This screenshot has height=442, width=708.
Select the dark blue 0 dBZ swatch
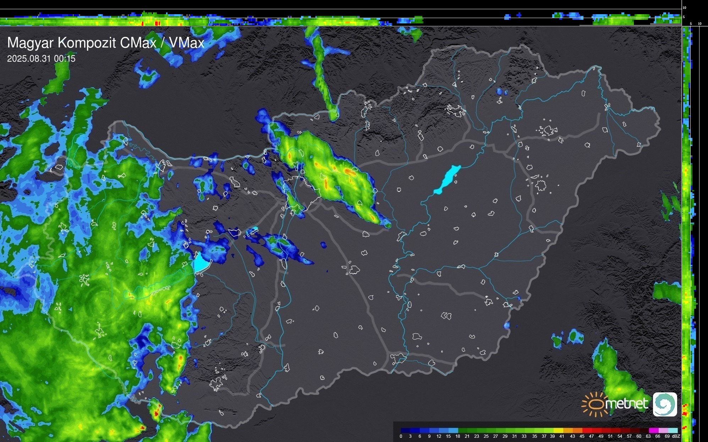tap(406, 430)
